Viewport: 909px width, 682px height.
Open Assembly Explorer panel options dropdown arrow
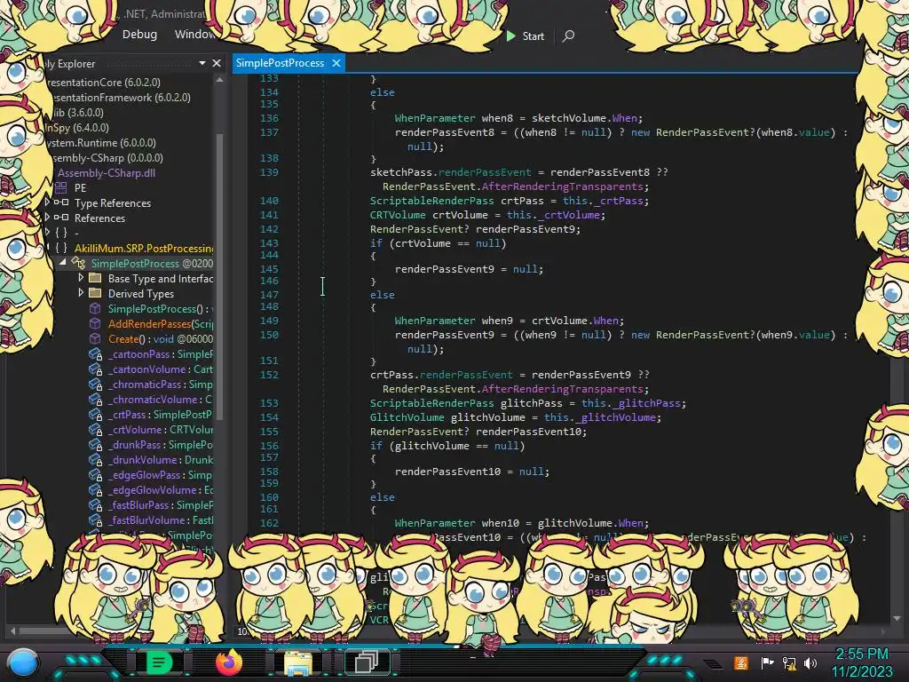202,63
